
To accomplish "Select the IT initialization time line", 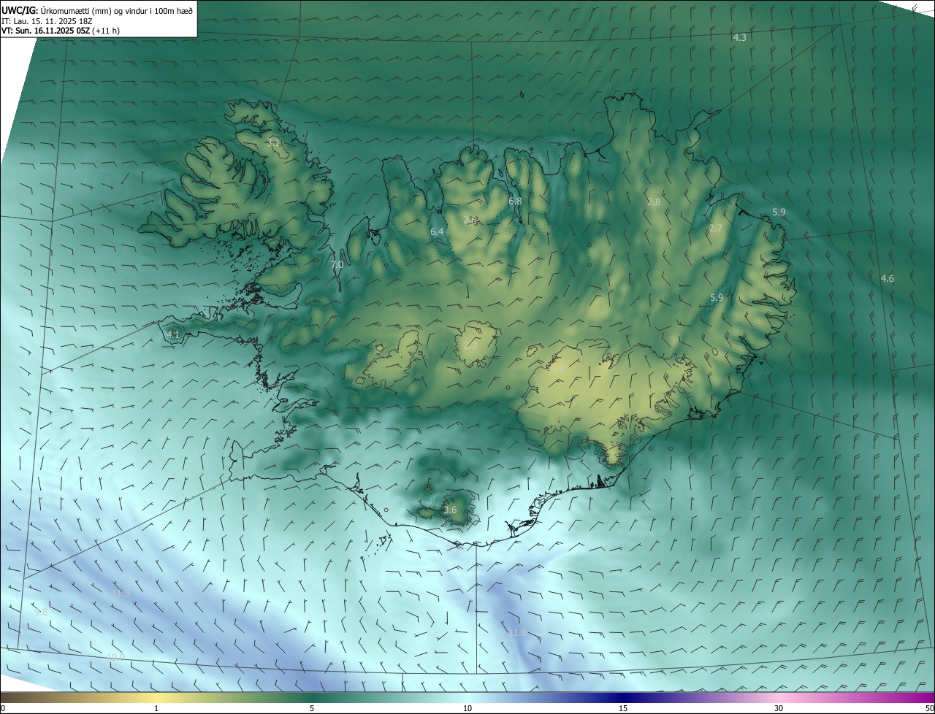I will pos(47,20).
